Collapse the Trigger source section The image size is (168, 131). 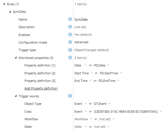[x=16, y=96]
